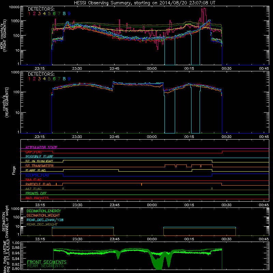Click detector 8 label in front segments legend
Viewport: 273px width, 273px height.
point(64,14)
